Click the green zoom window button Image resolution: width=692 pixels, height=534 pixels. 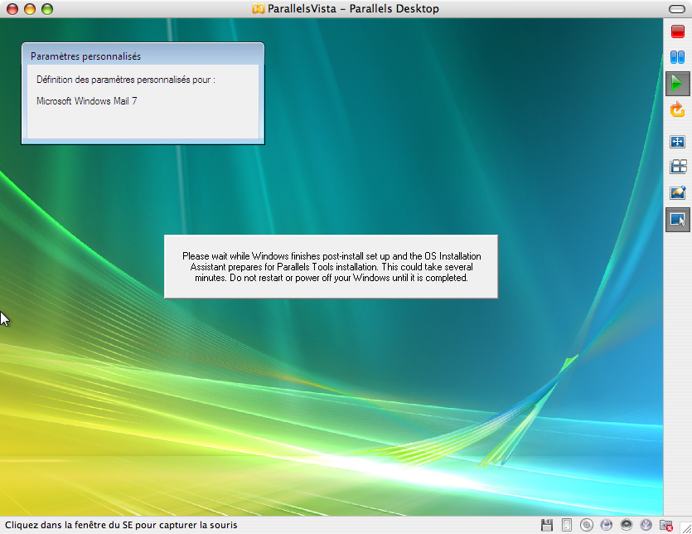click(x=47, y=9)
